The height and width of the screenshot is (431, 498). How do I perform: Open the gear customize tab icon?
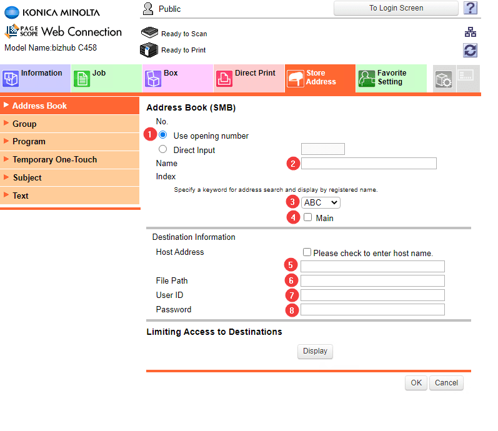click(443, 79)
